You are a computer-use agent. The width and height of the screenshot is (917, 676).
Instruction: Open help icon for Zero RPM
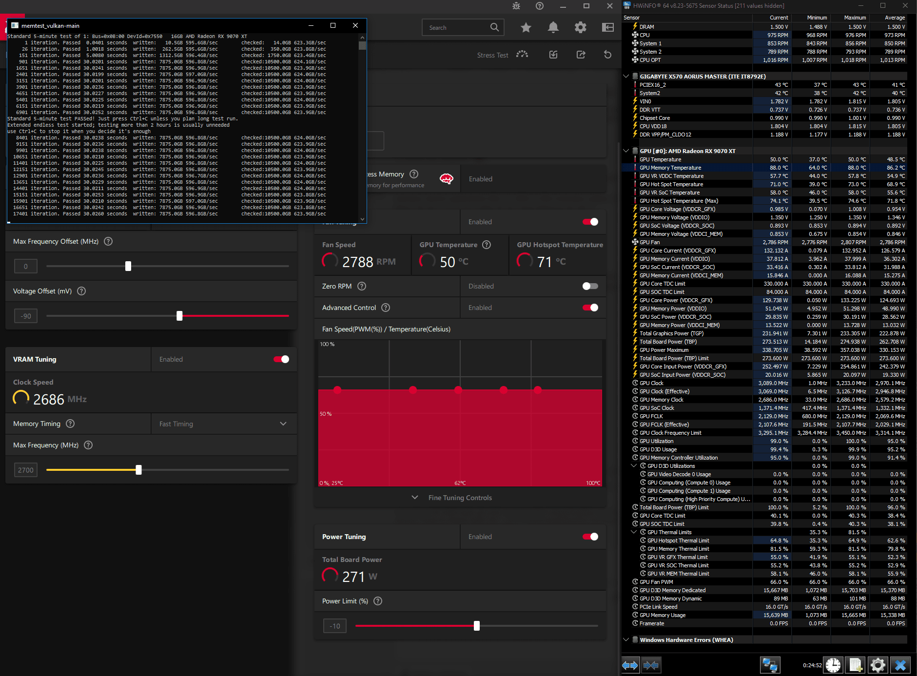pyautogui.click(x=362, y=286)
